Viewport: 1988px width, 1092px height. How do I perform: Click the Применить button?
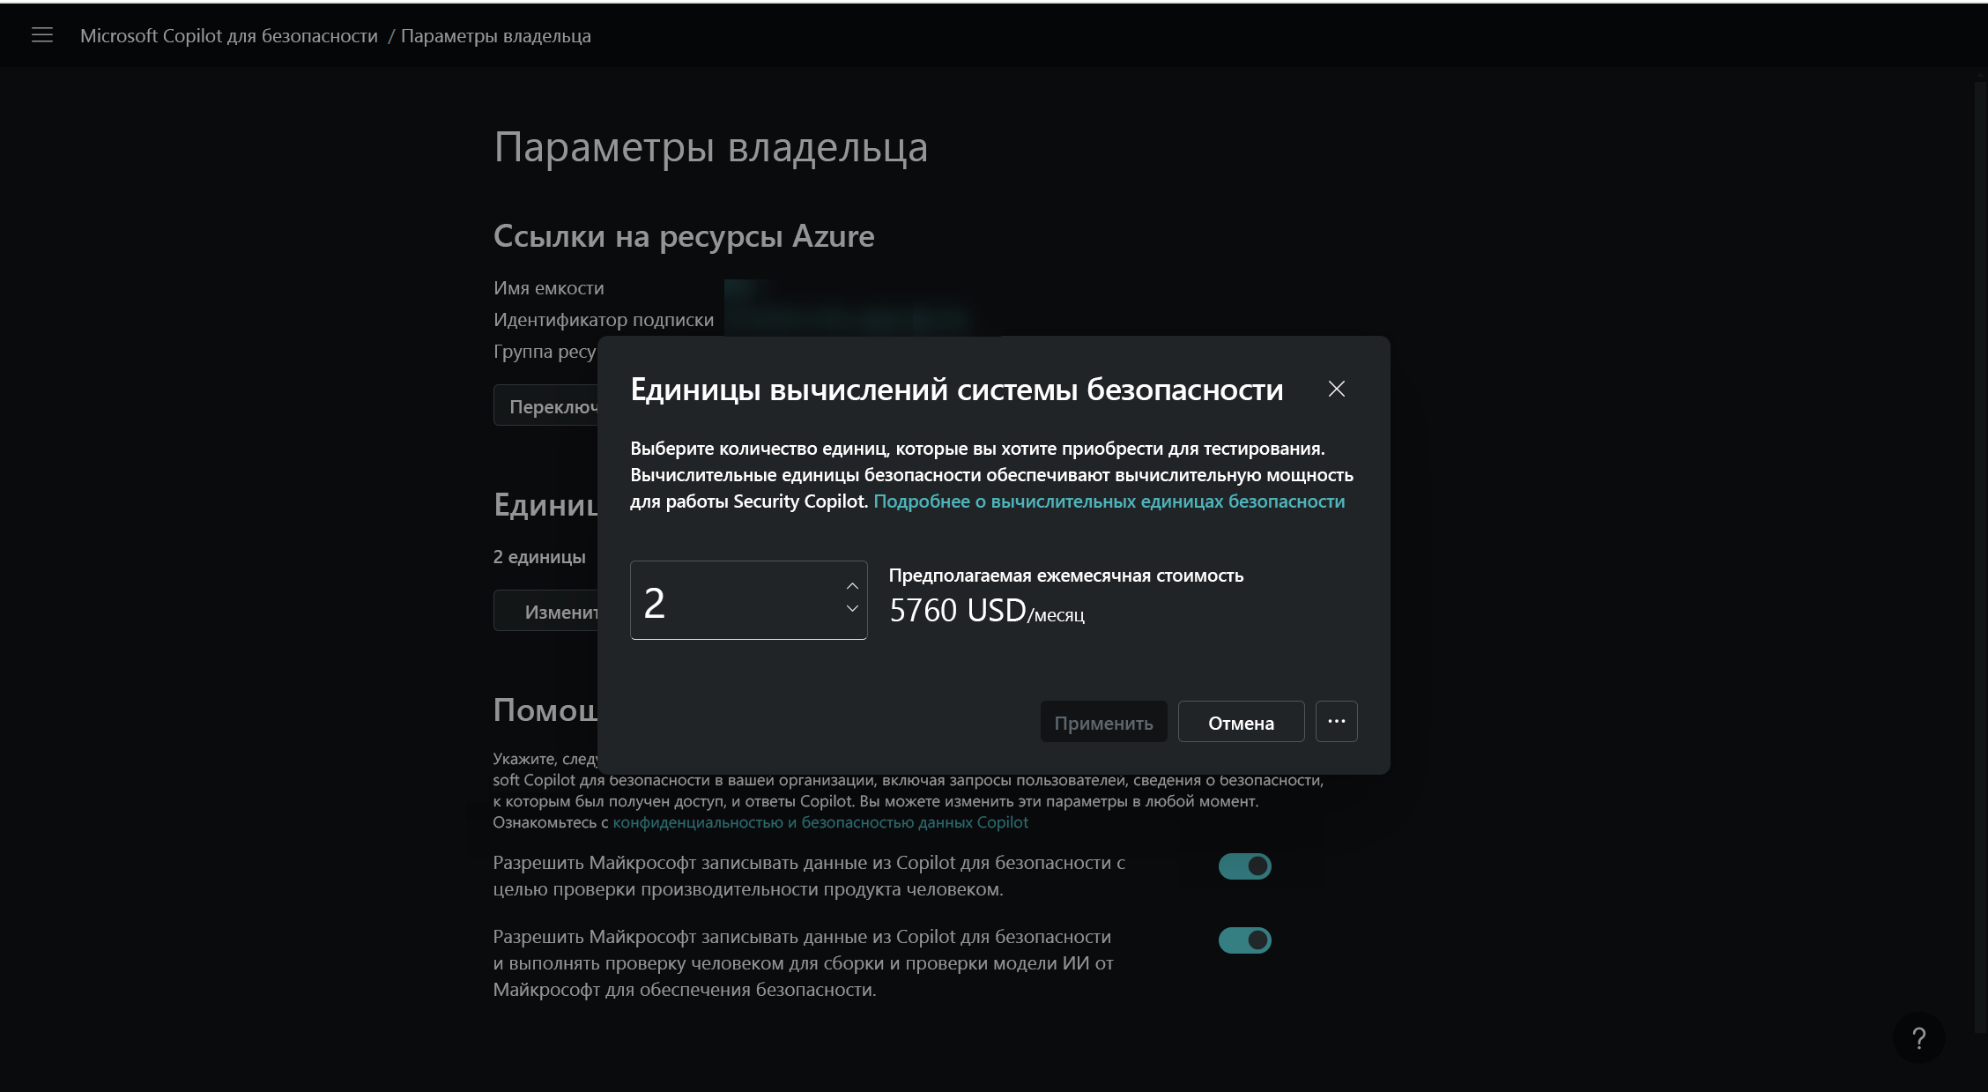tap(1103, 722)
